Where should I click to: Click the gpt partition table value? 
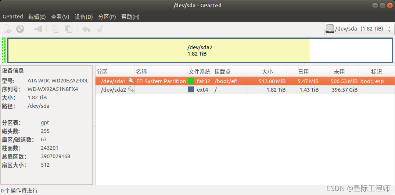(x=45, y=123)
